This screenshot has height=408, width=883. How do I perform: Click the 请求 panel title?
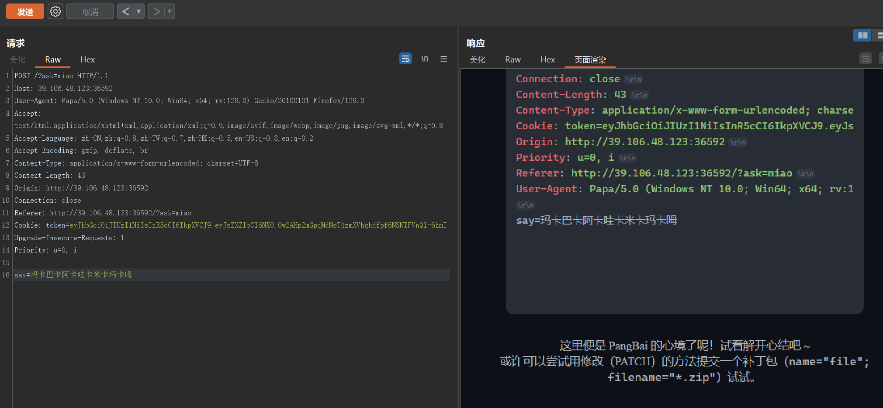click(15, 43)
